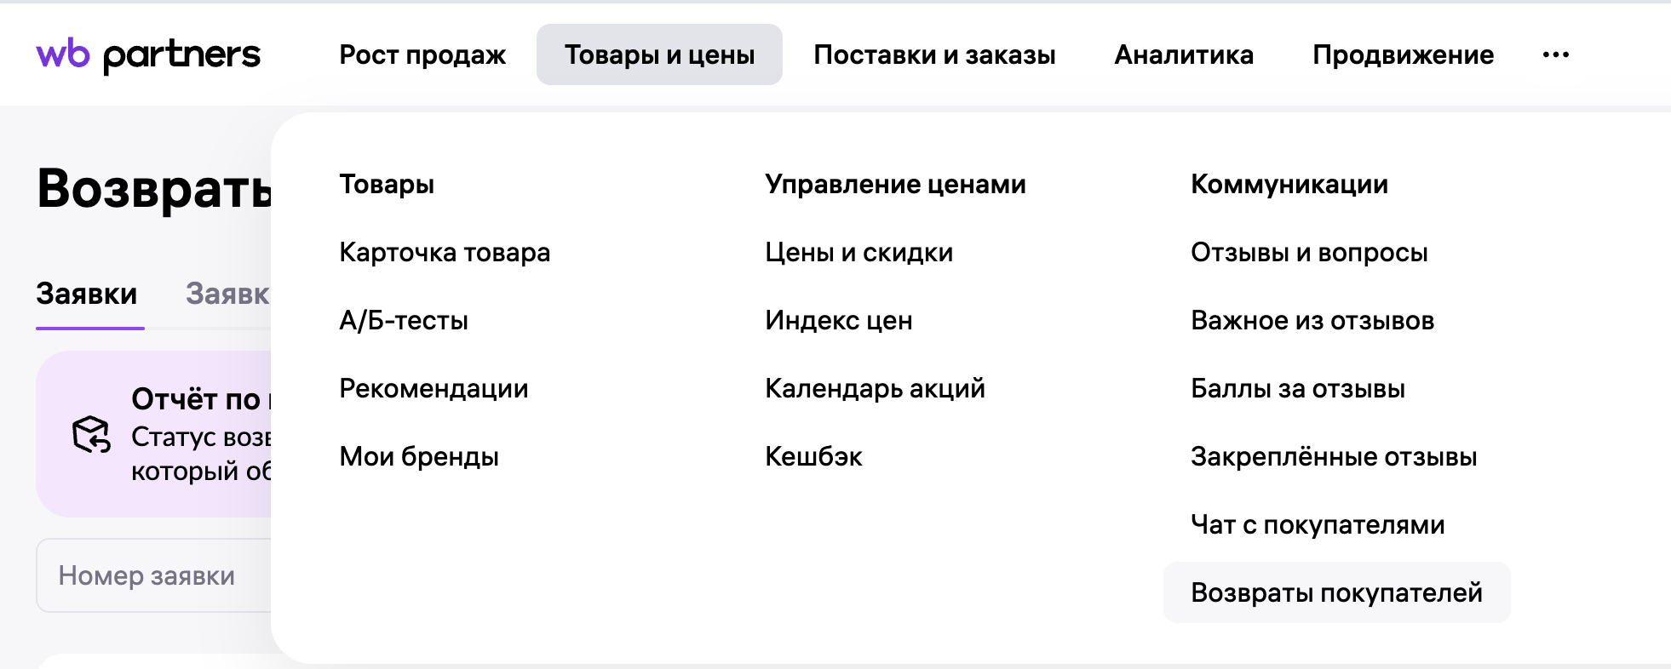This screenshot has width=1671, height=669.
Task: Open Мои бренды
Action: point(419,456)
